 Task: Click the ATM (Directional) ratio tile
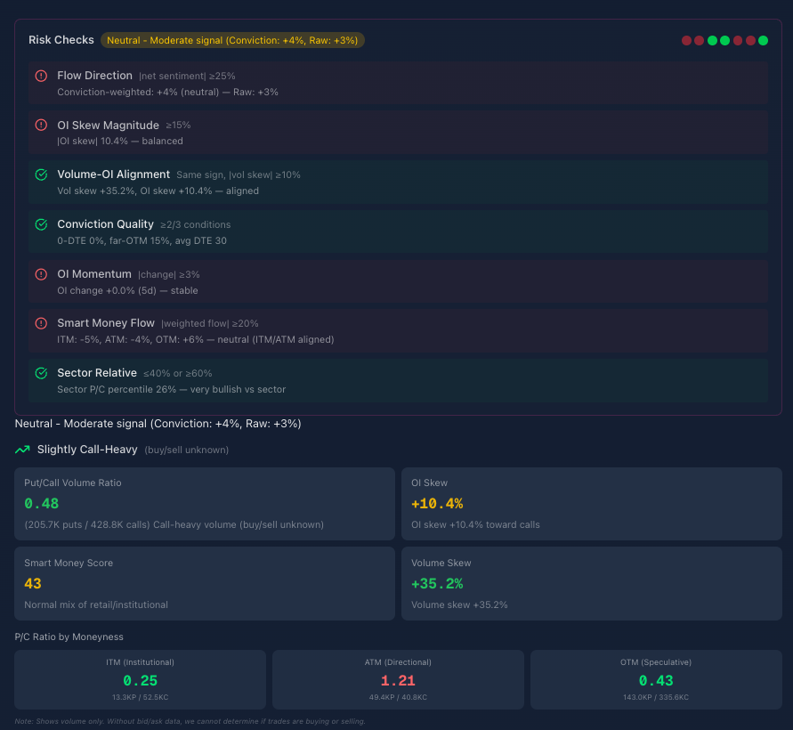pyautogui.click(x=398, y=679)
